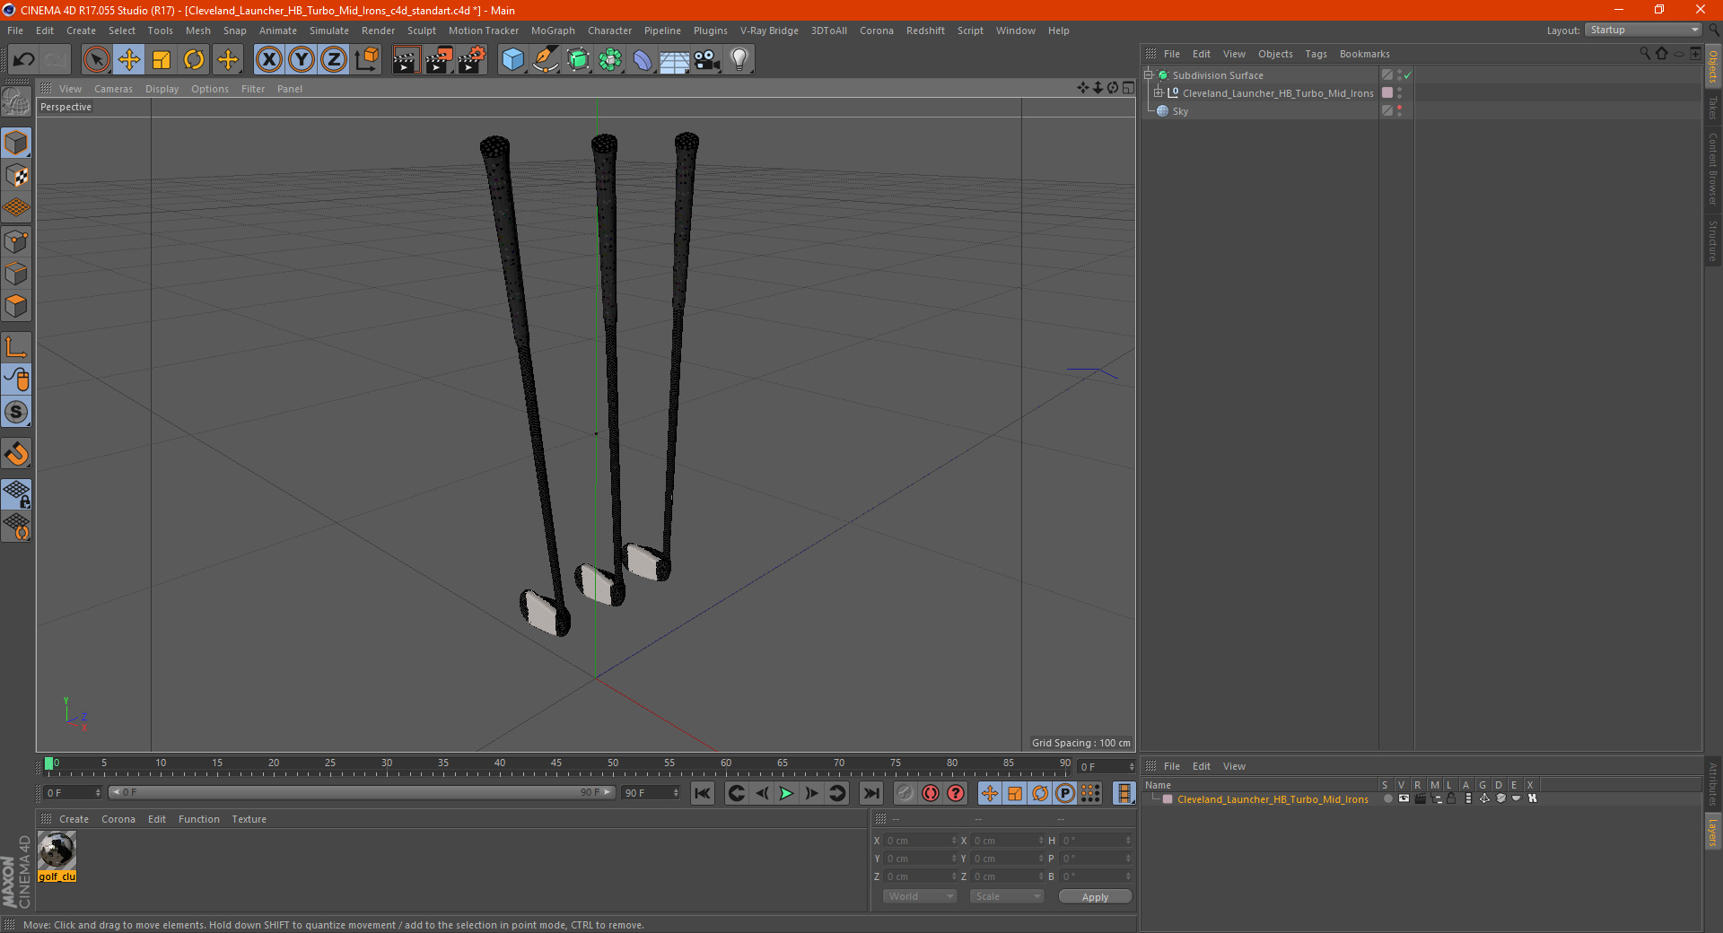Activate the Move tool in top toolbar
1723x933 pixels.
tap(129, 60)
